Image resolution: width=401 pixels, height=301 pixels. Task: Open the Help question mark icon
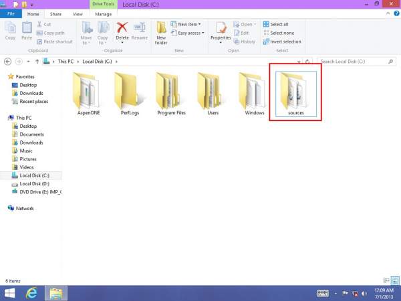pos(396,13)
